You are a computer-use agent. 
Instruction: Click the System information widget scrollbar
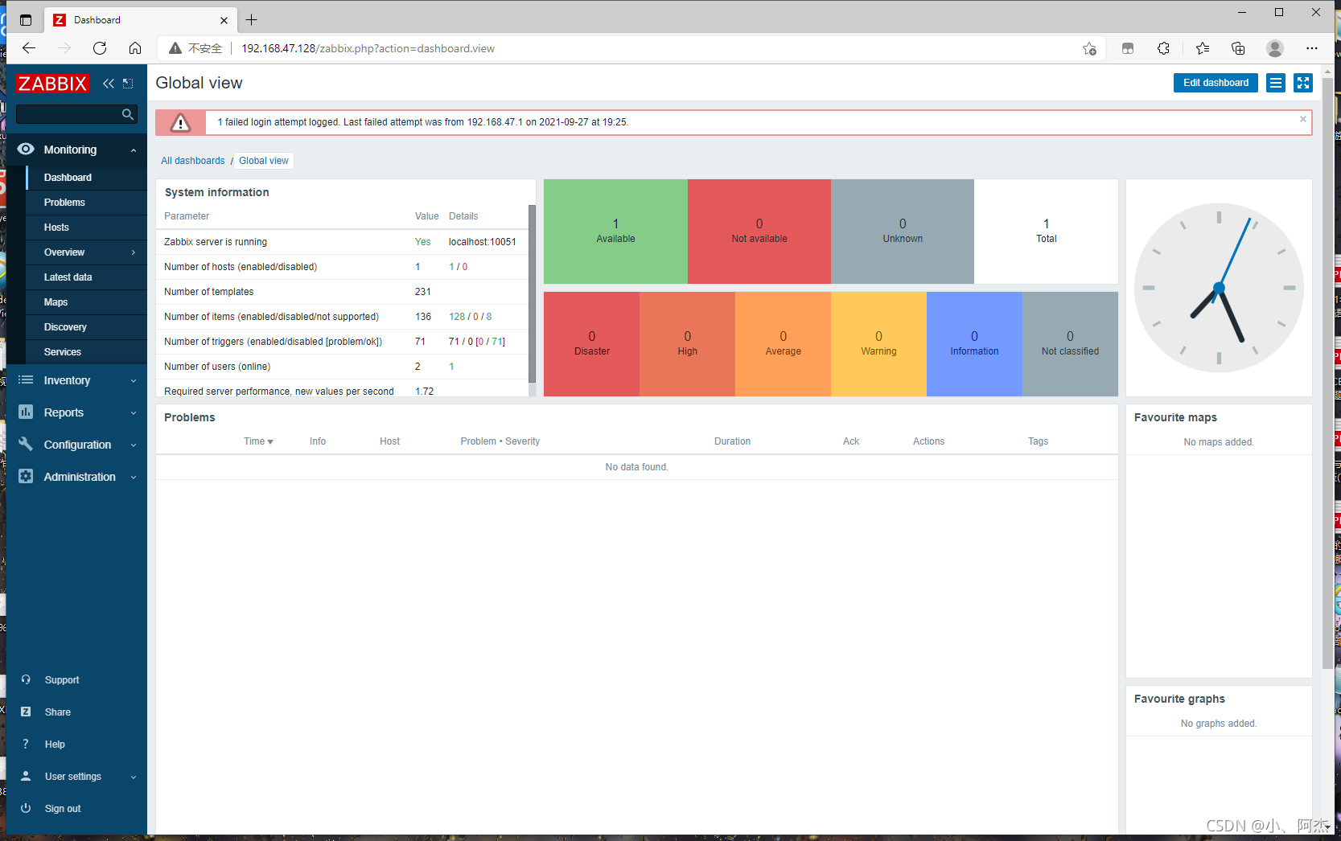[532, 293]
